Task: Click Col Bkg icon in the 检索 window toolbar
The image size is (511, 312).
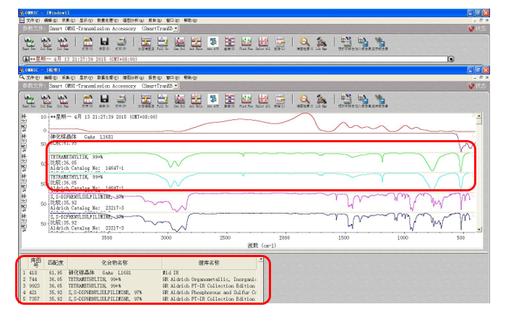Action: coord(46,100)
